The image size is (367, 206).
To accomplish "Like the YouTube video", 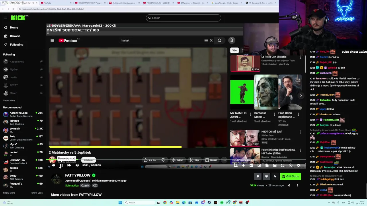I will point(150,160).
